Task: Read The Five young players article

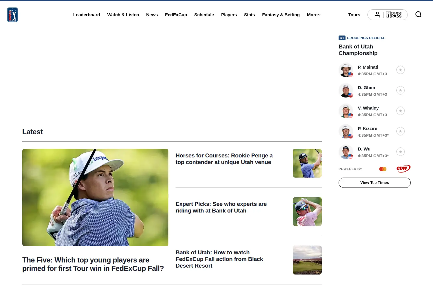Action: click(93, 264)
